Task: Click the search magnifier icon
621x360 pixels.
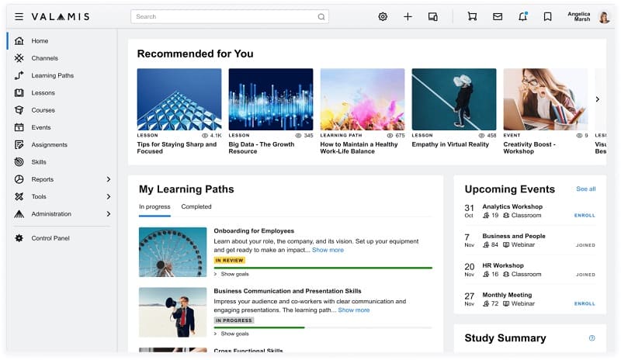Action: tap(321, 16)
